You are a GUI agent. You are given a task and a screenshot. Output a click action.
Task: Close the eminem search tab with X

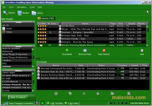click(x=39, y=18)
